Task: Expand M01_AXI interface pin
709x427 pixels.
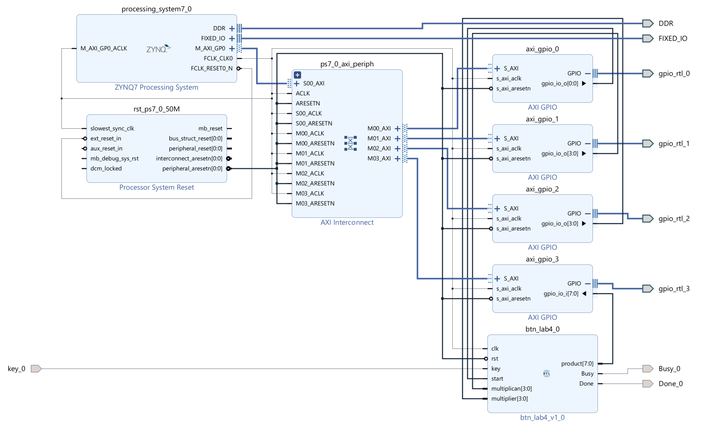Action: (x=397, y=138)
